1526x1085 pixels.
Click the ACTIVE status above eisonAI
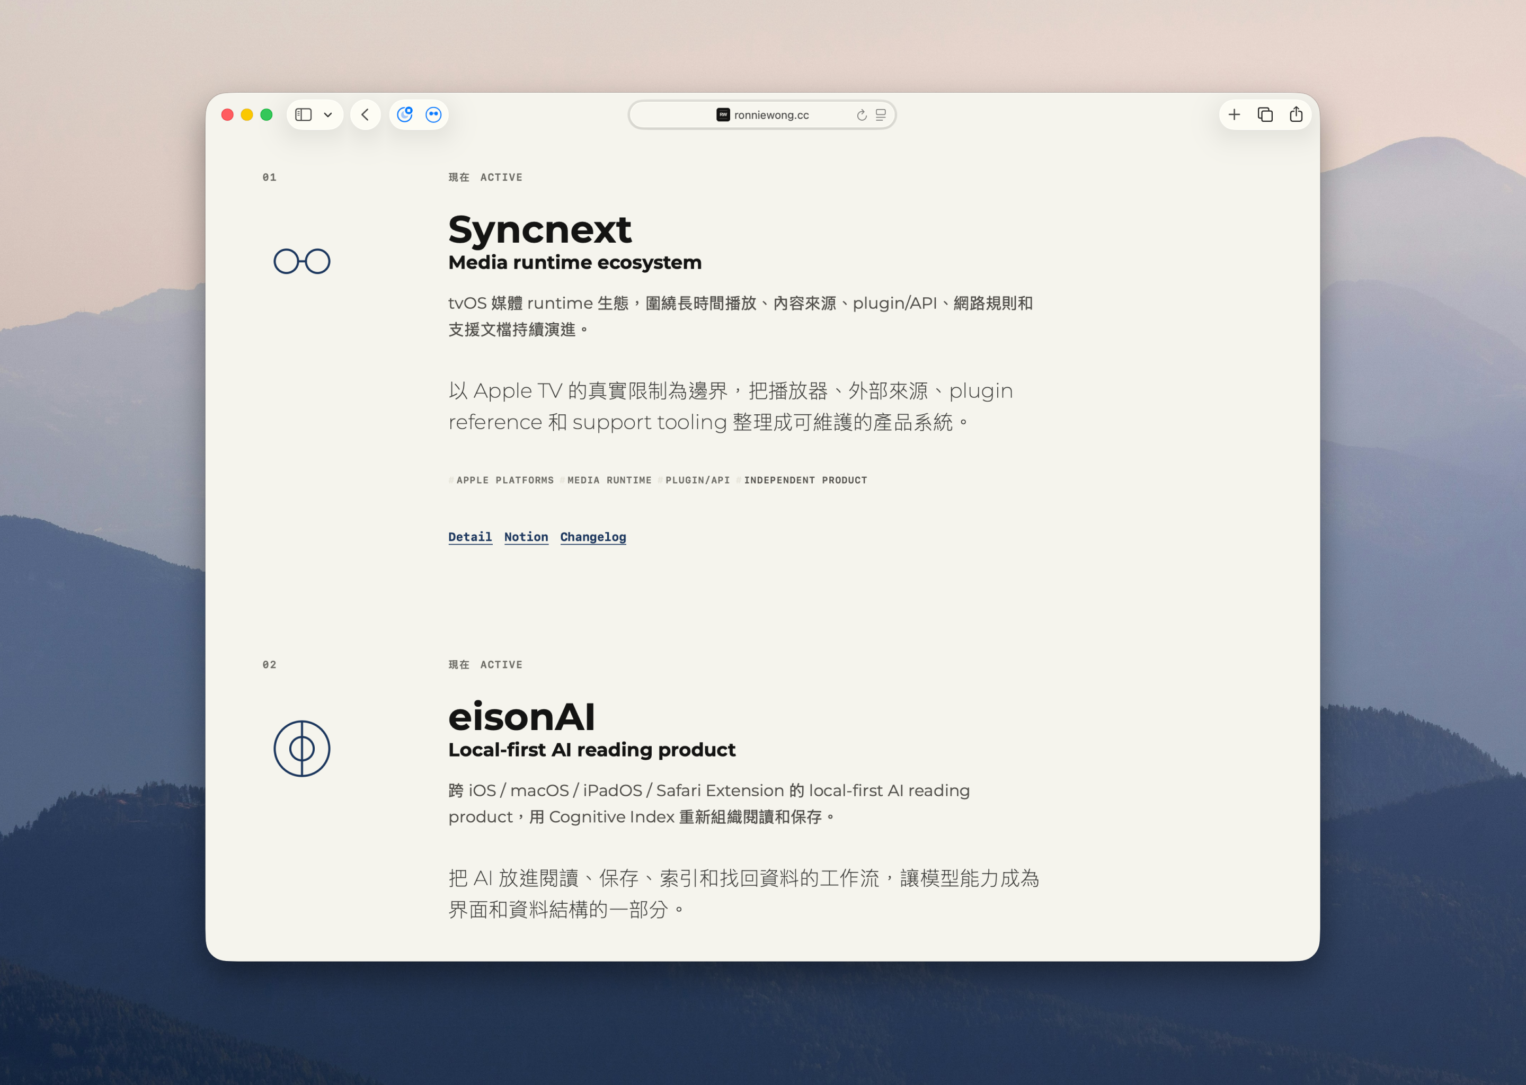coord(501,665)
